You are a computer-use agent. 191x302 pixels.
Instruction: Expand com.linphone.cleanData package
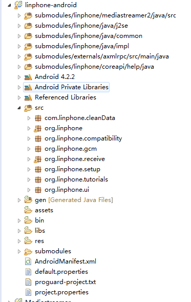29,118
